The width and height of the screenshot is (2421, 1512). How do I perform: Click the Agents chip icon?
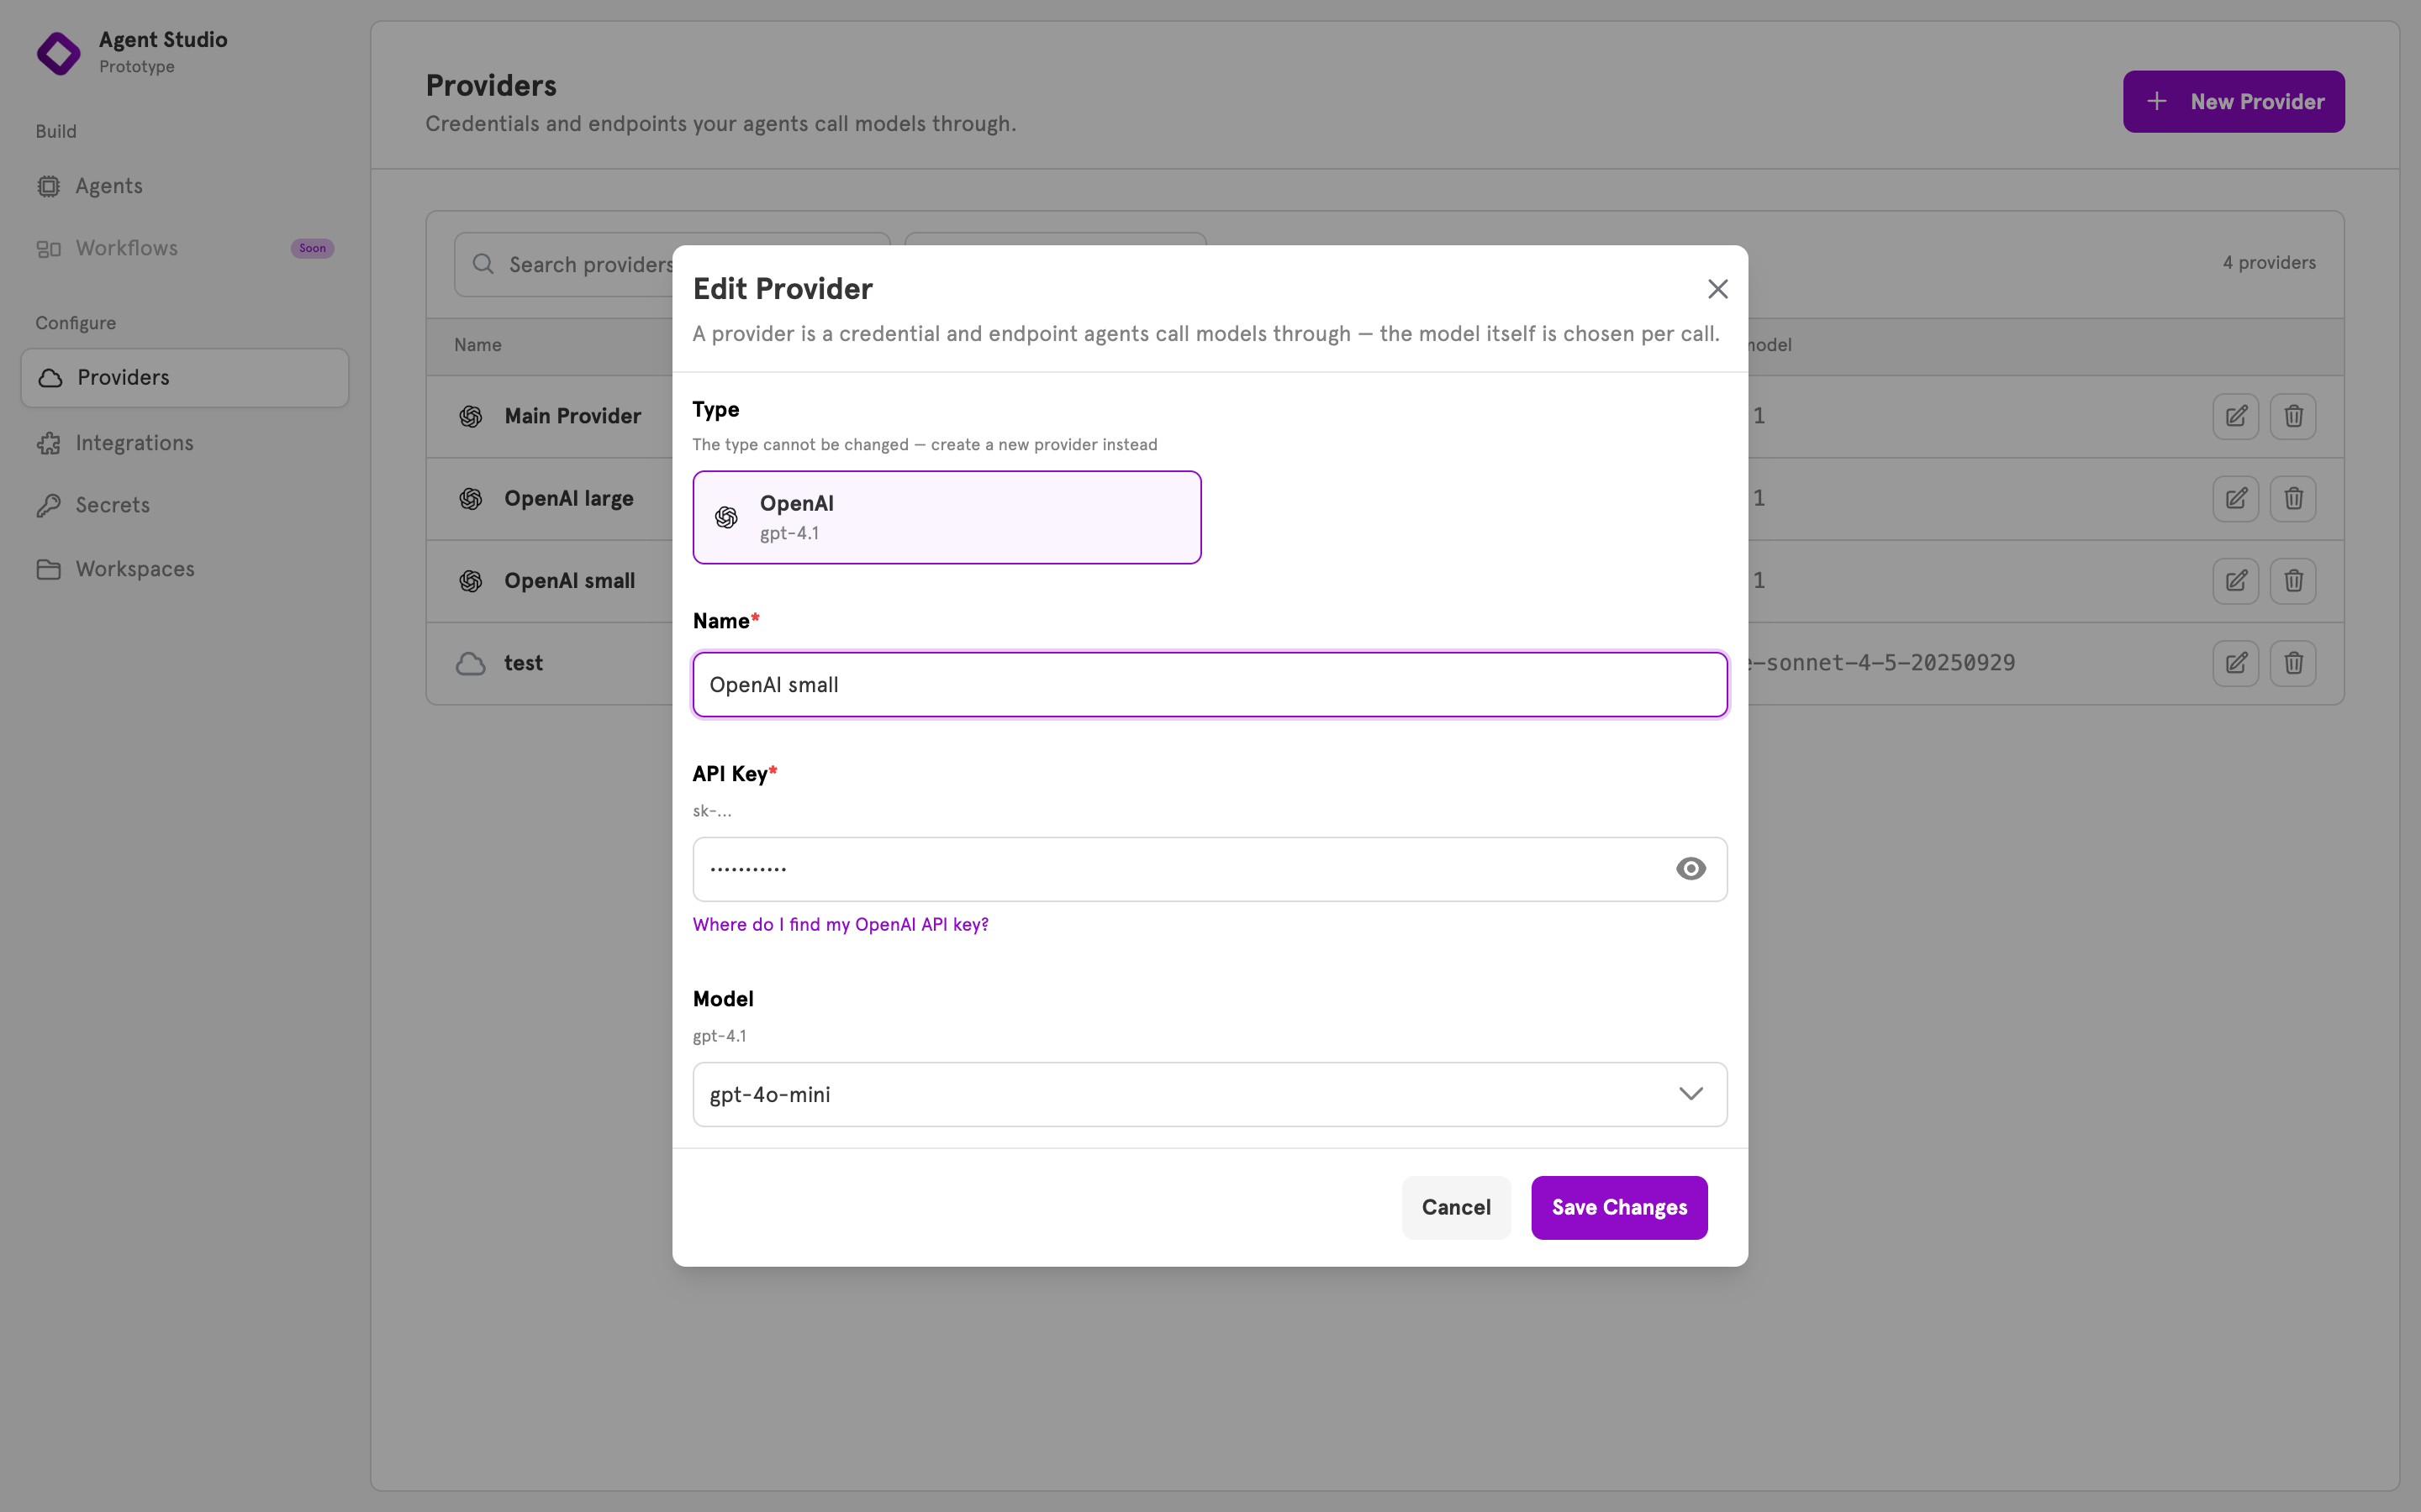tap(49, 186)
